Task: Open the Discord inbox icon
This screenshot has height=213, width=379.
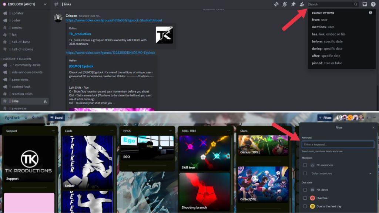Action: [x=365, y=4]
